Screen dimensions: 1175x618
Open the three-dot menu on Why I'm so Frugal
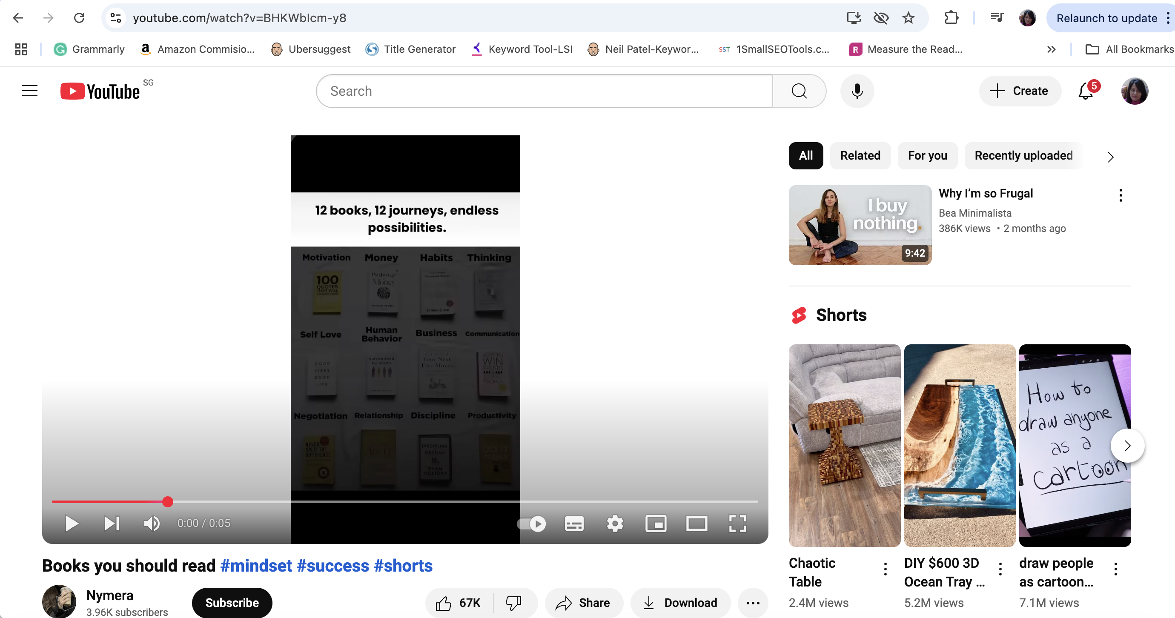(1120, 195)
